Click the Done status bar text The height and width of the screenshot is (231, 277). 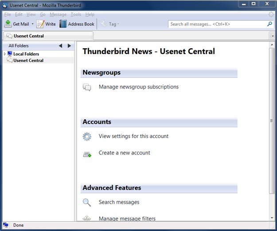click(18, 225)
